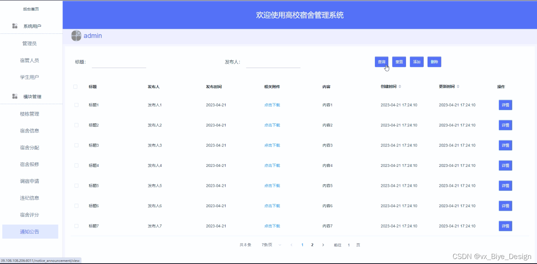537x264 pixels.
Task: Select page 1 in pagination
Action: coord(302,245)
